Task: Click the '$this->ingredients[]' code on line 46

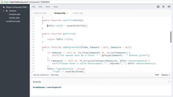Action: pyautogui.click(x=60, y=69)
